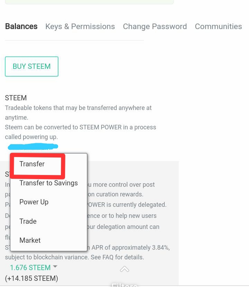The width and height of the screenshot is (249, 287).
Task: Pick the Trade menu entry
Action: click(x=28, y=221)
